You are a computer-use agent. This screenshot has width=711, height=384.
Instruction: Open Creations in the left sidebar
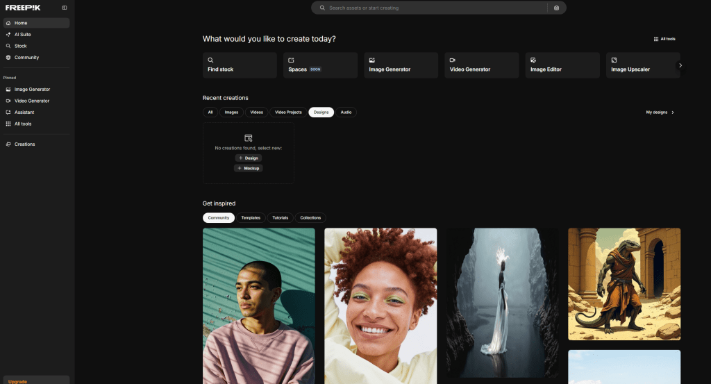point(24,144)
